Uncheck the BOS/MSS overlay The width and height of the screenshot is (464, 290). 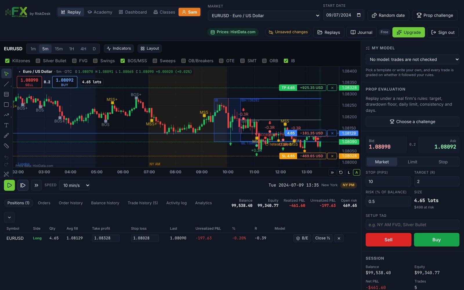pos(123,61)
